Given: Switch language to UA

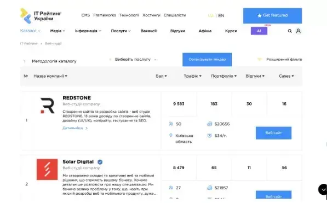Looking at the screenshot, I should (211, 16).
